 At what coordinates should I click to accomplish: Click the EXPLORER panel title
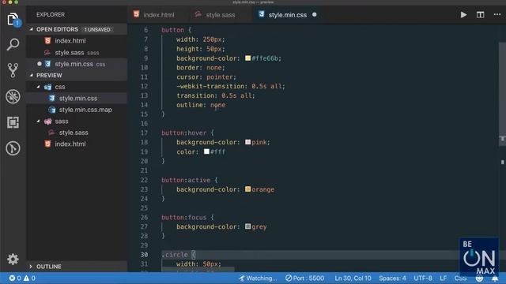tap(51, 15)
